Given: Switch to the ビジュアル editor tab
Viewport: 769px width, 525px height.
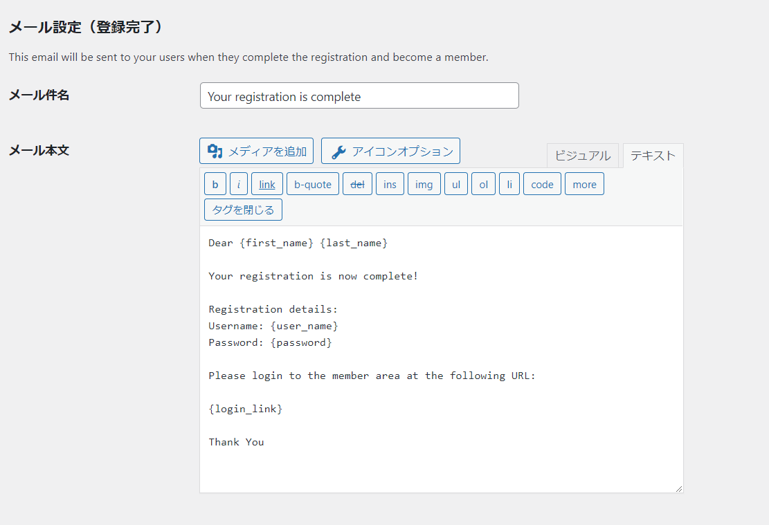Looking at the screenshot, I should tap(583, 156).
